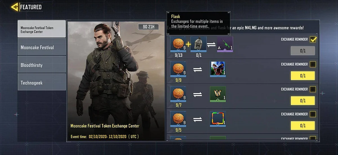The image size is (338, 155).
Task: Open the Mooncake Festival tab
Action: pos(42,47)
